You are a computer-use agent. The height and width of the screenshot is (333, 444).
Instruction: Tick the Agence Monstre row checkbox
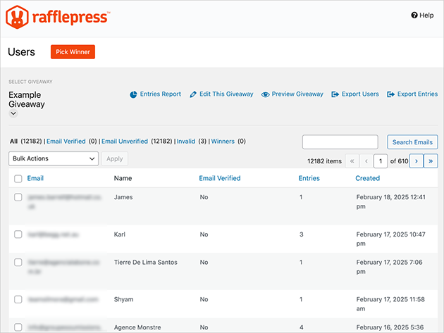click(18, 327)
